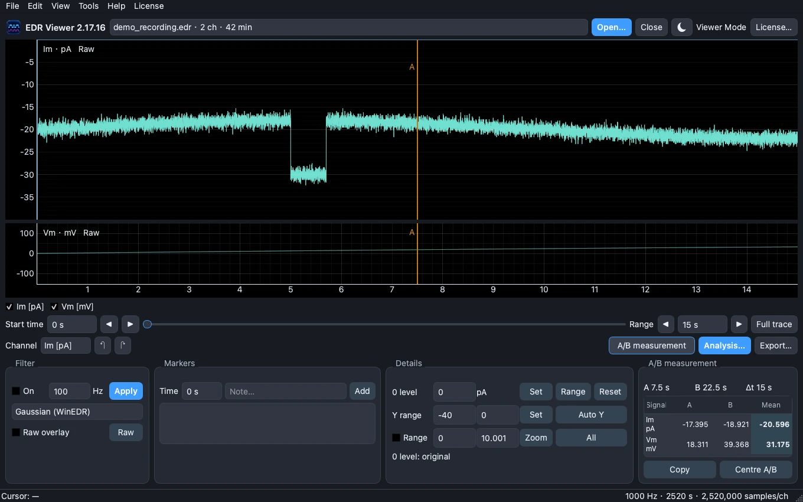The width and height of the screenshot is (803, 502).
Task: Decrease range with left arrow
Action: pyautogui.click(x=666, y=324)
